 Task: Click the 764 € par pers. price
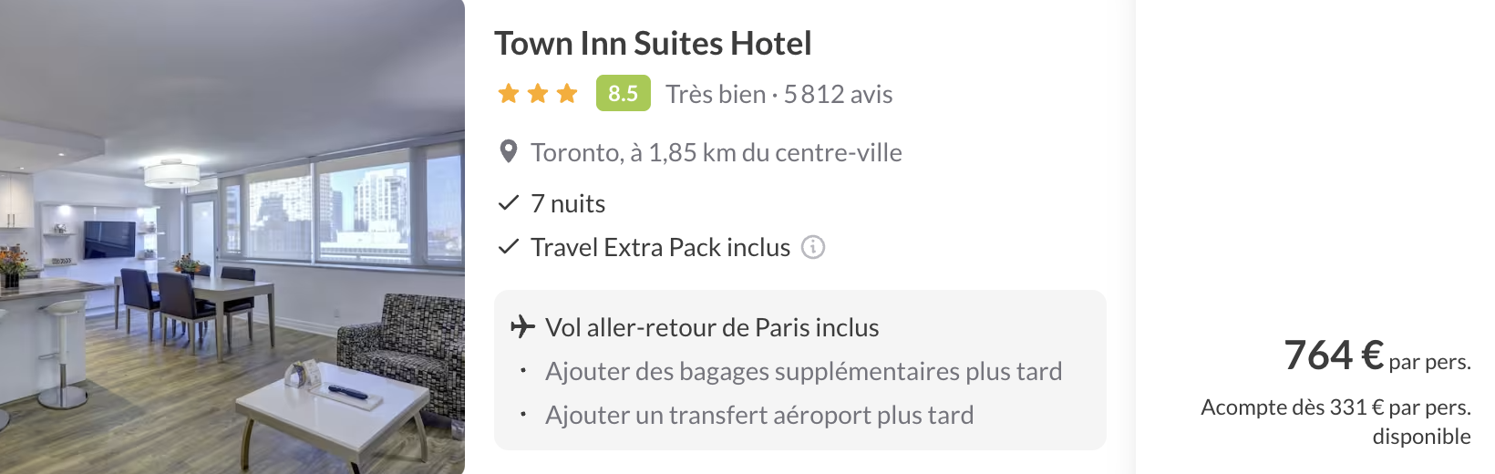point(1376,356)
